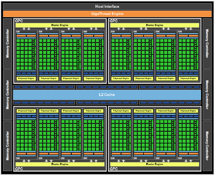The height and width of the screenshot is (175, 215).
Task: Select the top-left Memory Controller block
Action: (8, 44)
